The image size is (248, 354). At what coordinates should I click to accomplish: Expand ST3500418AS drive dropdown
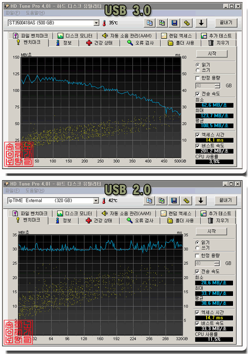click(96, 23)
